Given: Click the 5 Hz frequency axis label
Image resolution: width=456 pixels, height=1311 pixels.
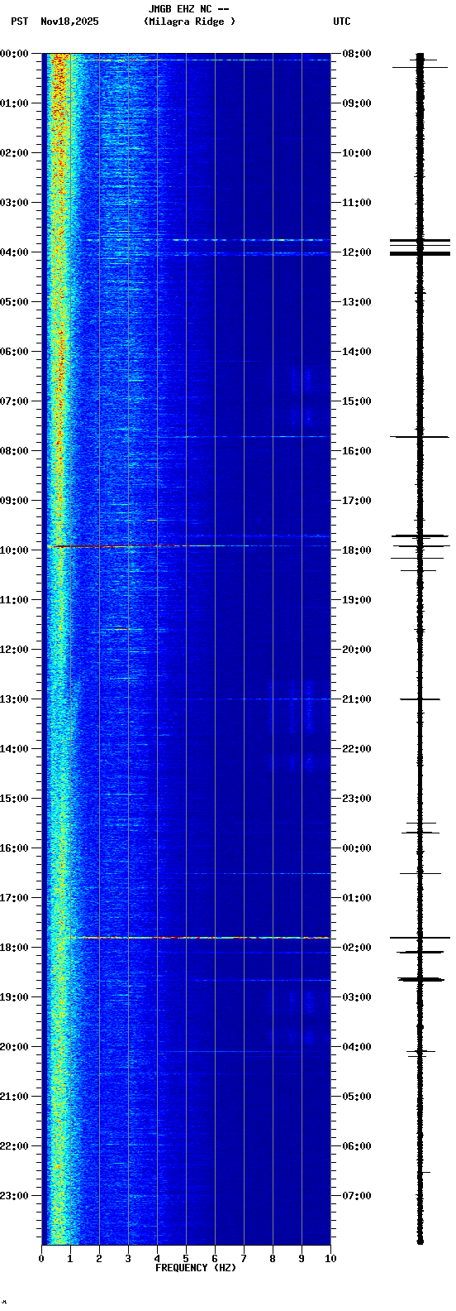Looking at the screenshot, I should click(x=186, y=1259).
